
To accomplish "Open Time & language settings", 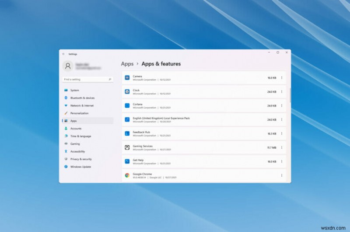I will coord(88,136).
